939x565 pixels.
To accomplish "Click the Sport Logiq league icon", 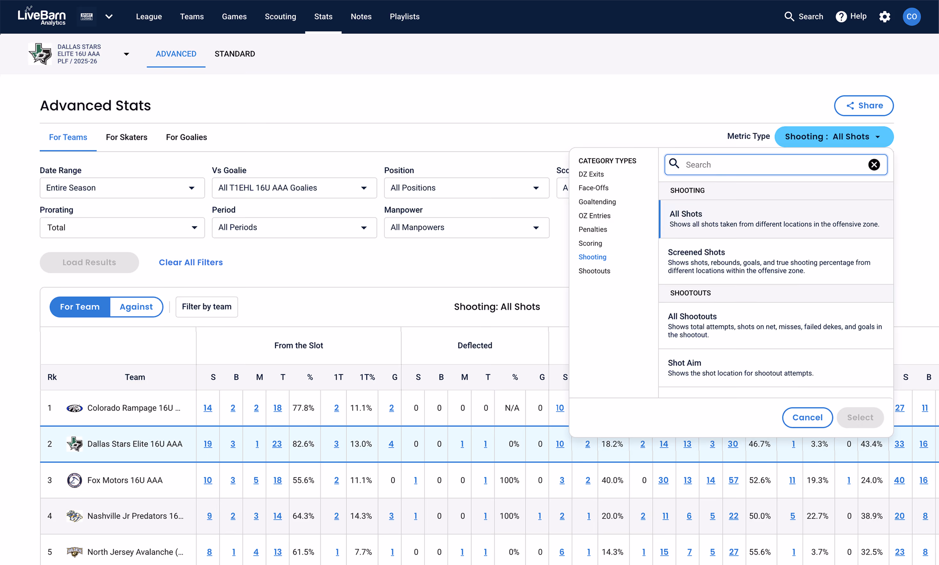I will (x=87, y=17).
